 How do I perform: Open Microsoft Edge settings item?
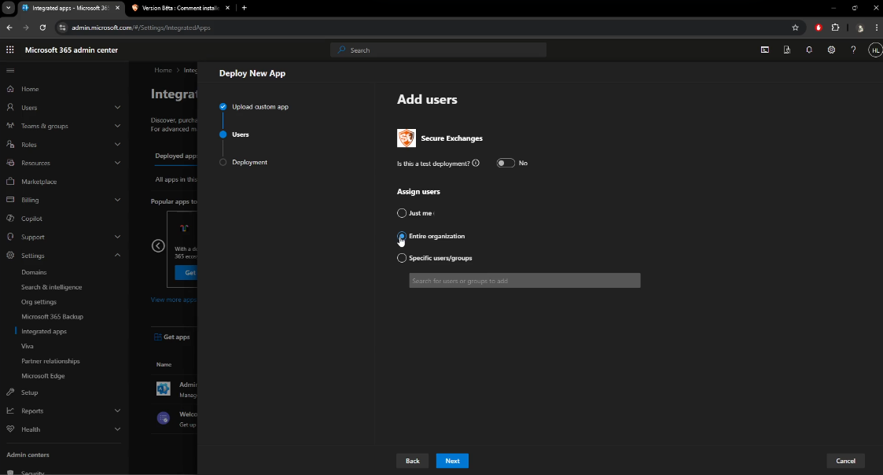point(42,376)
